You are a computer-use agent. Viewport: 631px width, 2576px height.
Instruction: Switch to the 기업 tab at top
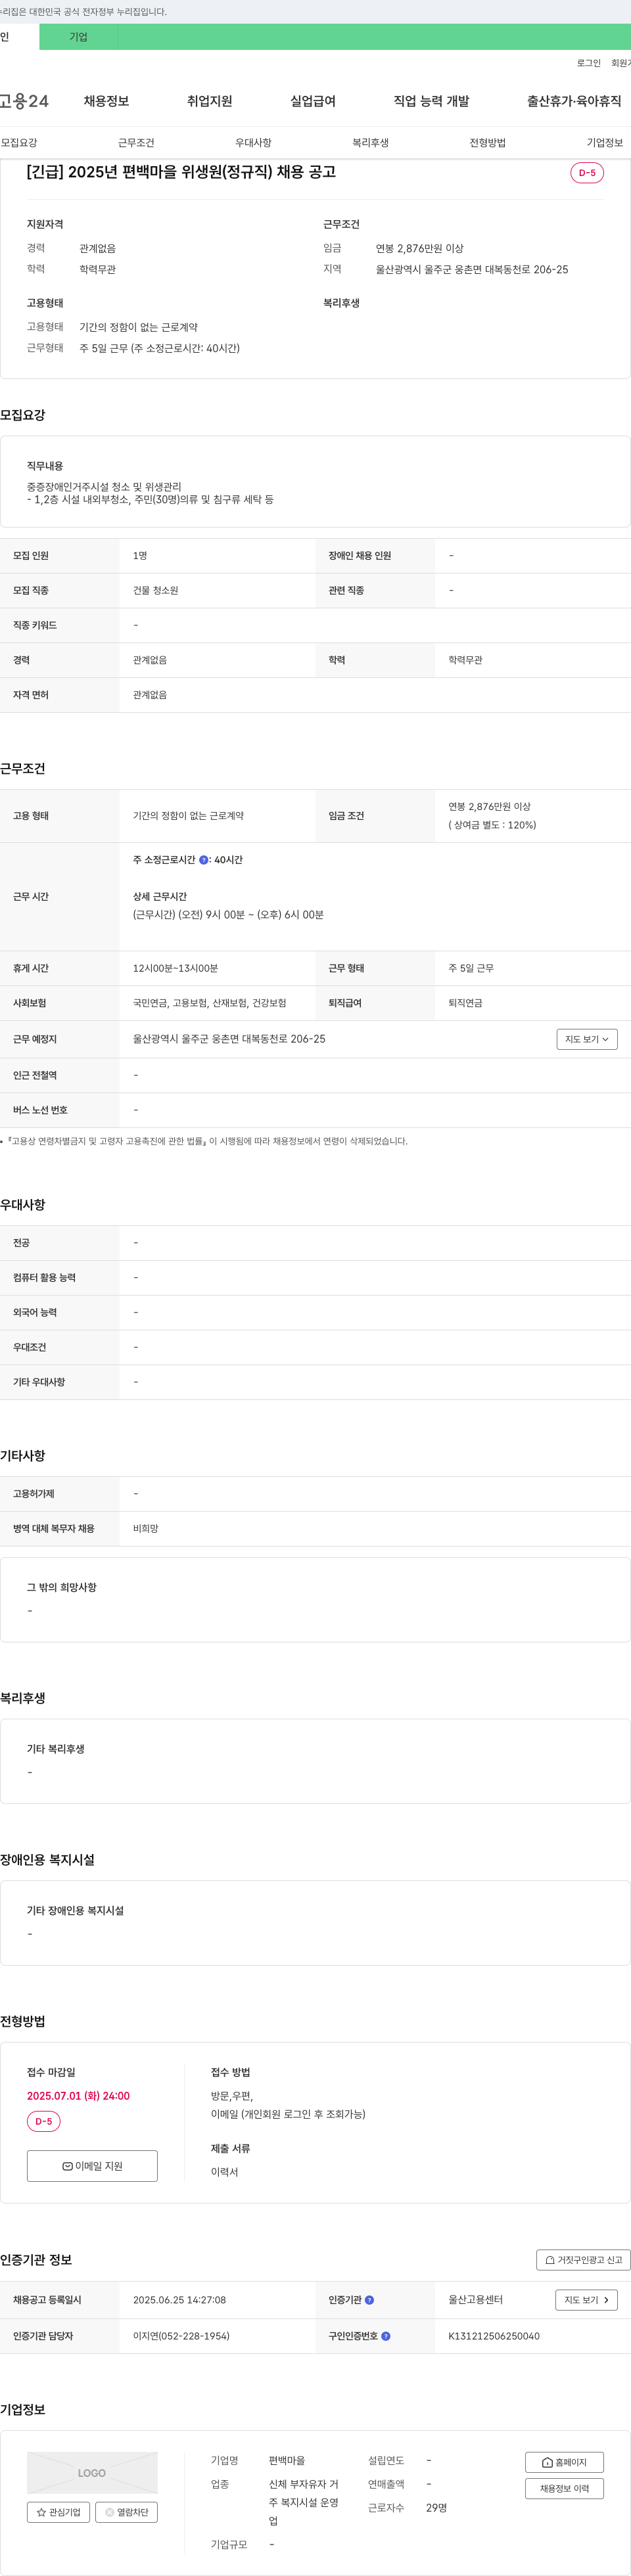coord(78,37)
